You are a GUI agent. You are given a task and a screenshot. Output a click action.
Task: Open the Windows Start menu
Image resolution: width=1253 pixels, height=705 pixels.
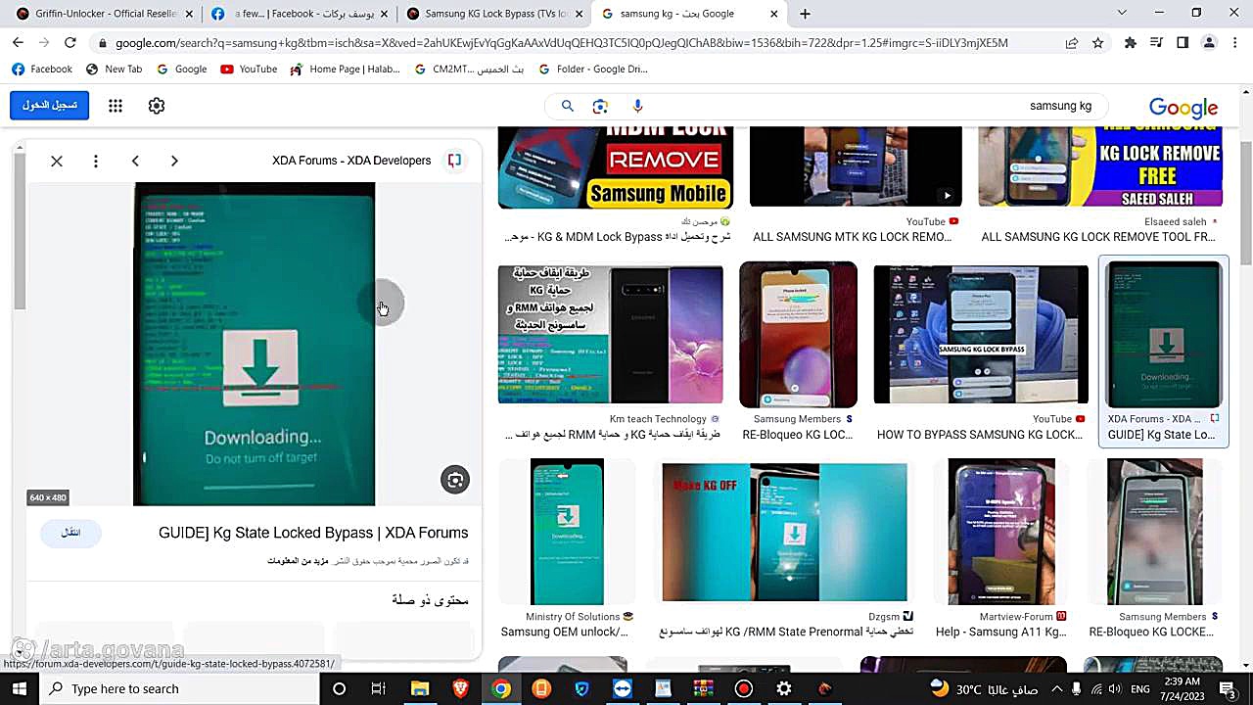click(x=19, y=688)
